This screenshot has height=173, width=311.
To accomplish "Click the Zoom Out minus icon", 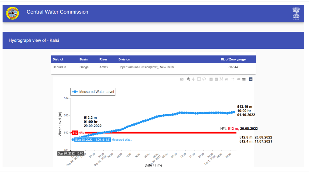I will 216,79.
